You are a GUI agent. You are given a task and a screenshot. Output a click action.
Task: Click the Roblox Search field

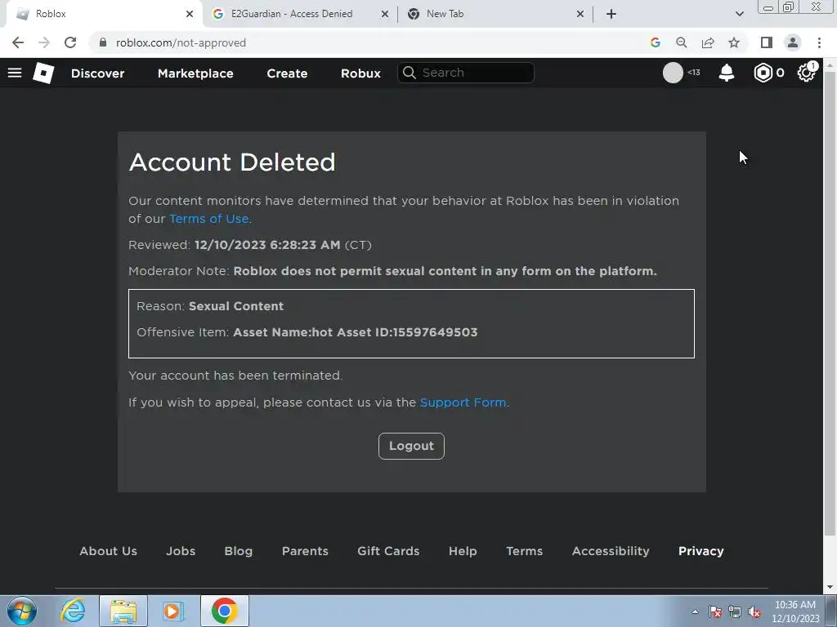[465, 73]
